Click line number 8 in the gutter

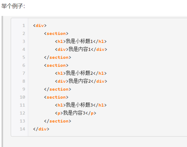click(24, 81)
